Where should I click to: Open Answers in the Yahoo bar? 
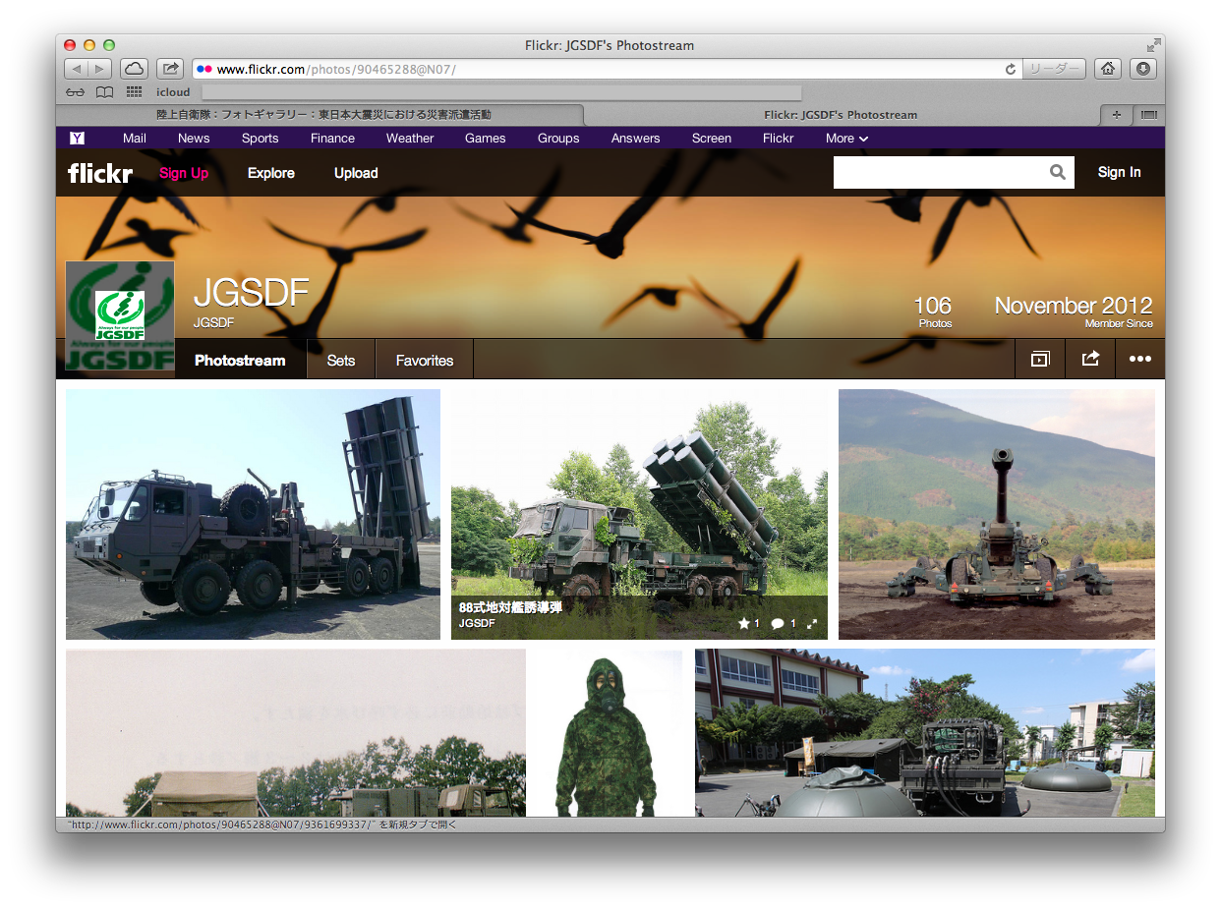(x=636, y=139)
